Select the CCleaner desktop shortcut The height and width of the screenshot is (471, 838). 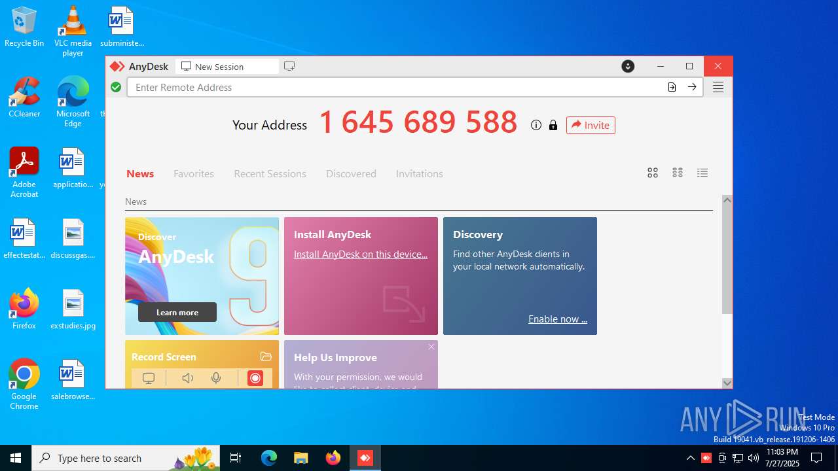pyautogui.click(x=24, y=97)
